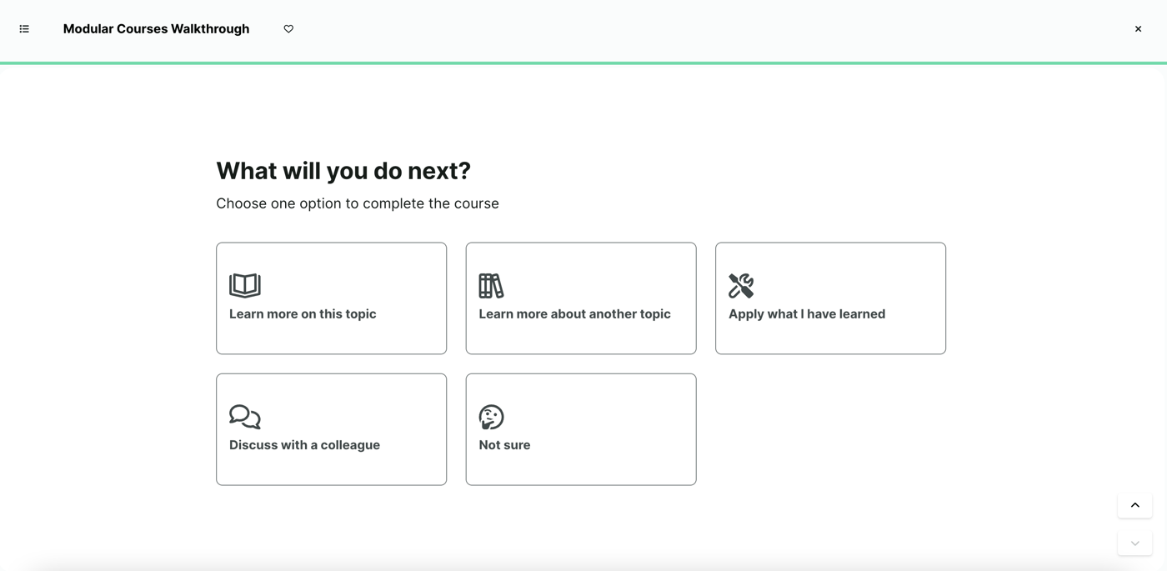This screenshot has width=1167, height=571.
Task: Toggle the heart favorite button
Action: (288, 28)
